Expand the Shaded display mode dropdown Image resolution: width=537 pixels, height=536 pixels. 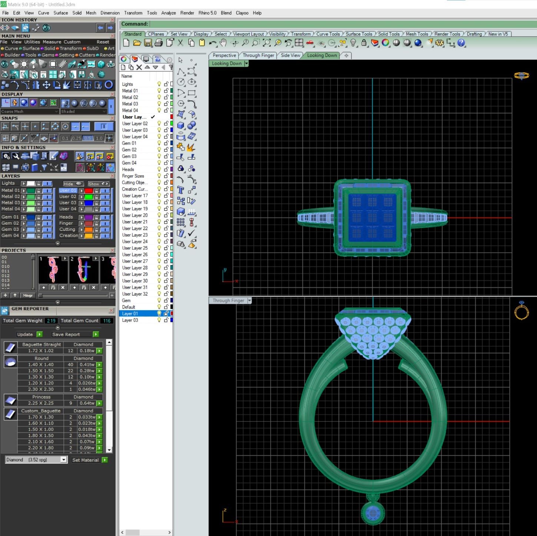coord(104,111)
